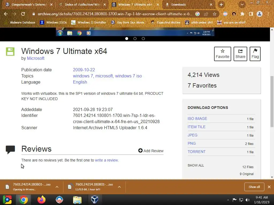
Task: Select the first carousel dot
Action: (x=127, y=38)
